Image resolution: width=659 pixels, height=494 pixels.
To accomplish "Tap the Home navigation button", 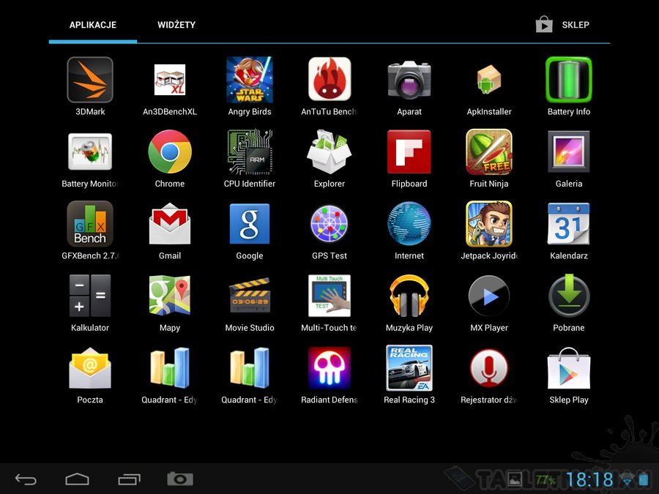I will [78, 479].
